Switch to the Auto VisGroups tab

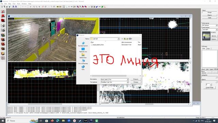(x=208, y=49)
